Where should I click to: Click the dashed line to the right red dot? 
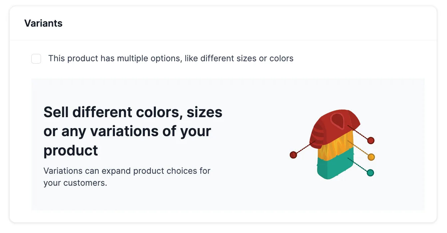point(358,132)
